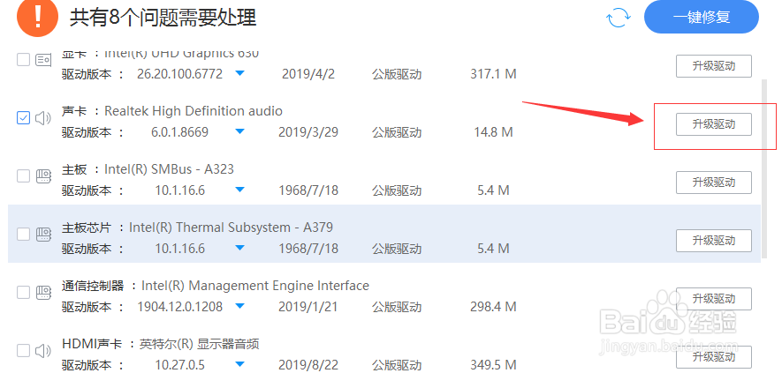Click the vertical scrollbar of driver list
Image resolution: width=782 pixels, height=373 pixels.
point(764,168)
